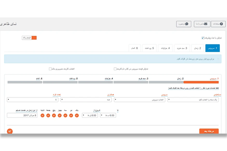This screenshot has width=227, height=151.
Task: Click the orange مرحله بعد button
Action: pyautogui.click(x=209, y=131)
